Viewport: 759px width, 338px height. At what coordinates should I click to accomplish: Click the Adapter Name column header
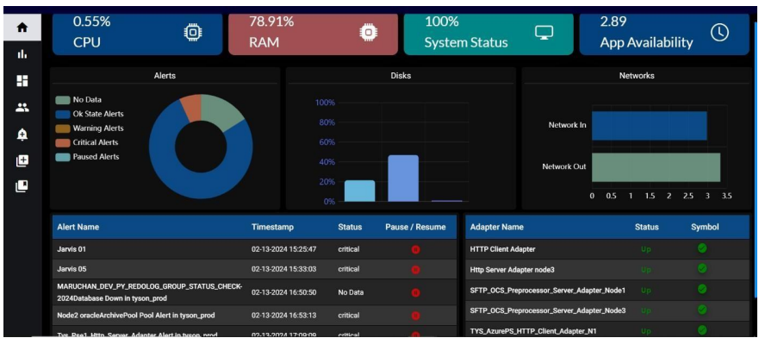(496, 227)
